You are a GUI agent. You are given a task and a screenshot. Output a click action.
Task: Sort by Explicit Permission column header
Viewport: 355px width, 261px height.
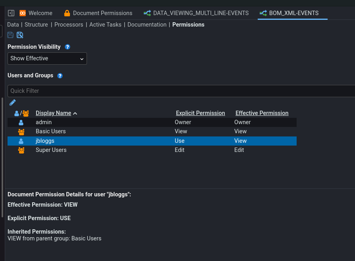point(200,113)
